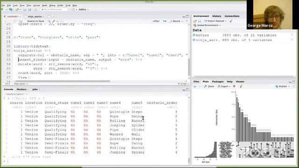This screenshot has width=299, height=168.
Task: Open the Addins dropdown
Action: [84, 9]
